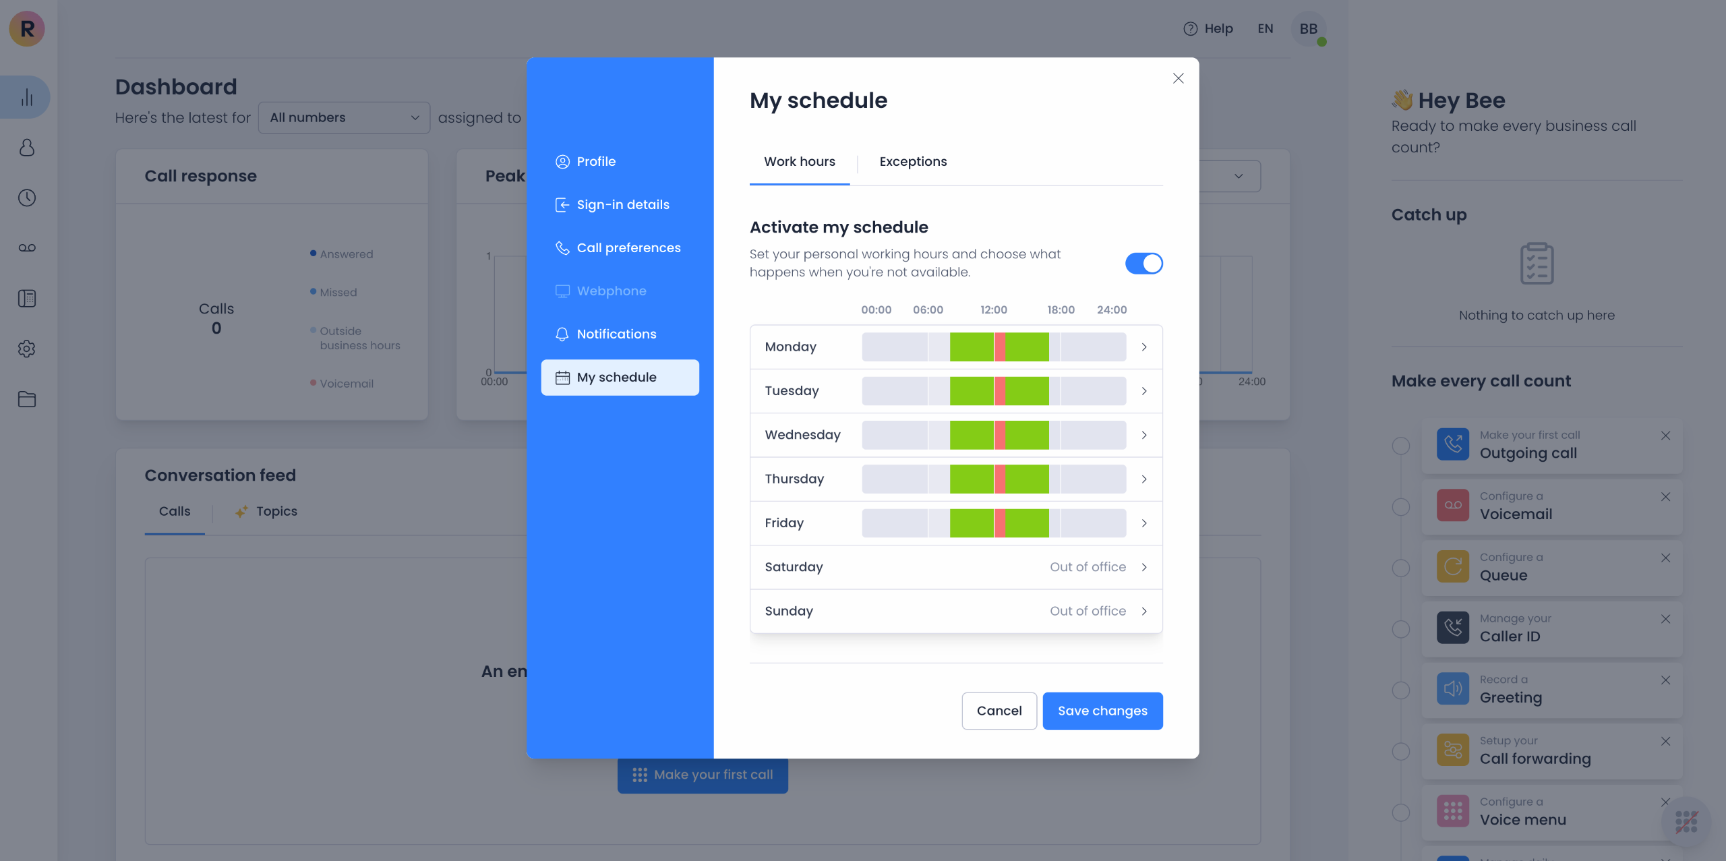Expand the Monday schedule row chevron
Image resolution: width=1726 pixels, height=861 pixels.
coord(1144,347)
